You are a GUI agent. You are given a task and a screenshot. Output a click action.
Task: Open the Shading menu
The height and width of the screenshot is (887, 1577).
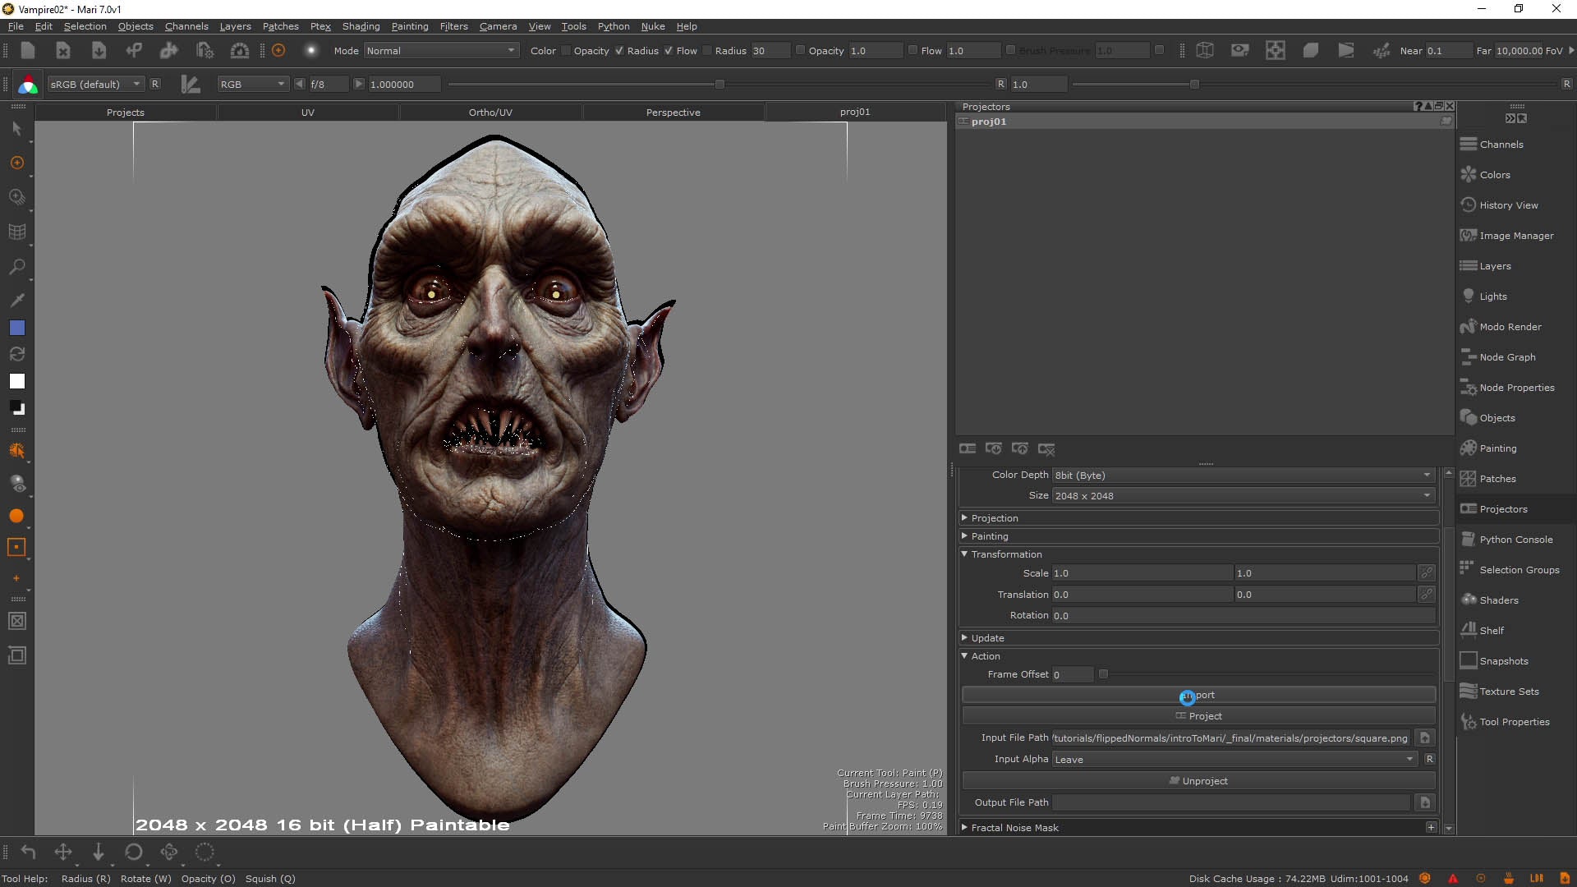(x=361, y=26)
